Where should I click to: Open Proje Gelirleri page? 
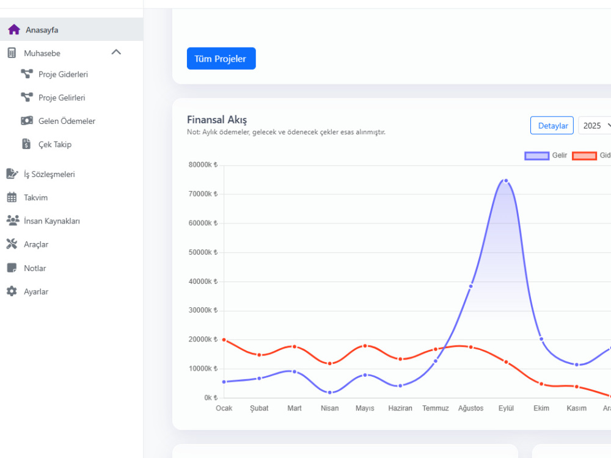click(62, 98)
